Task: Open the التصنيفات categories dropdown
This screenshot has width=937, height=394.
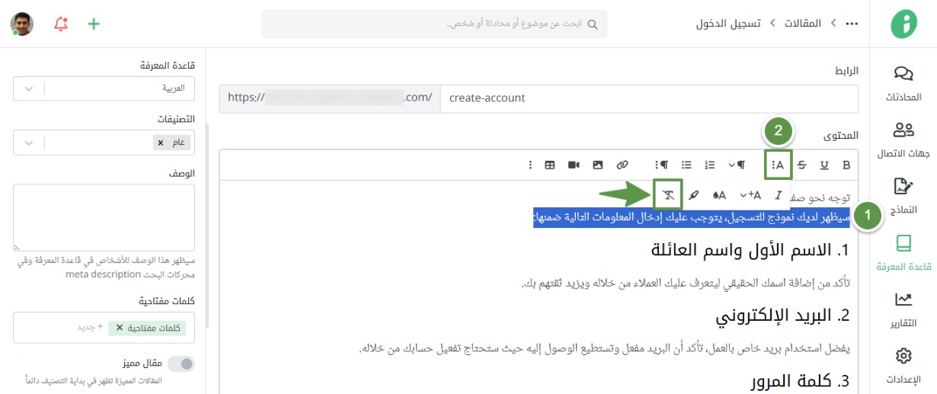Action: tap(29, 143)
